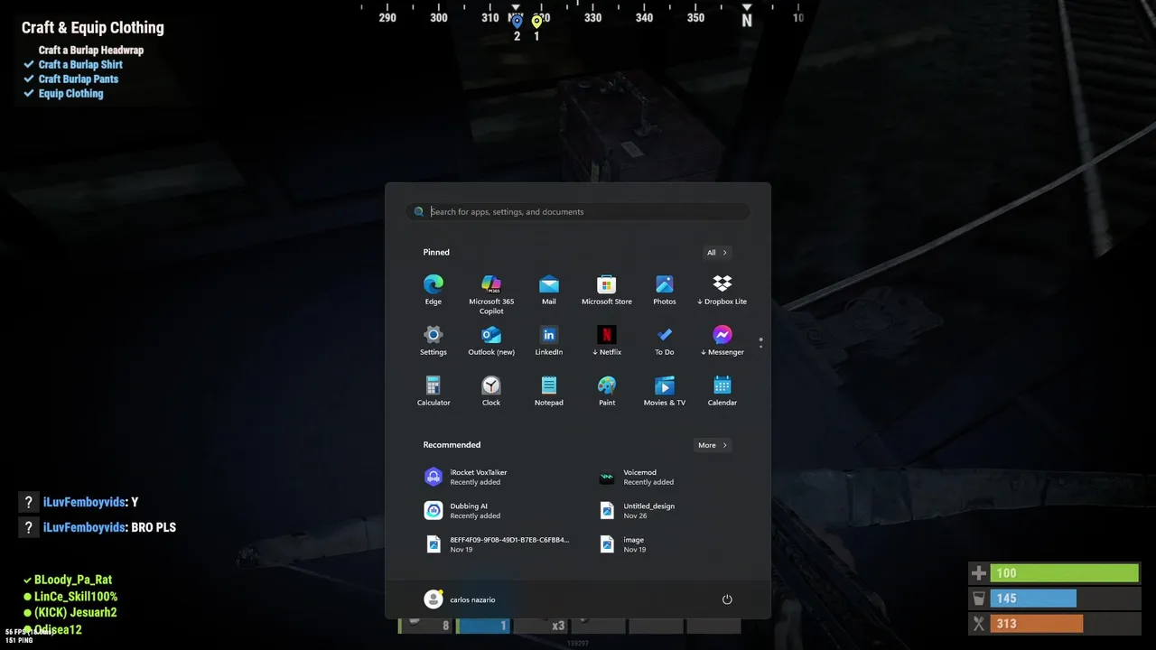Open the Calculator app
Viewport: 1156px width, 650px height.
[x=433, y=391]
